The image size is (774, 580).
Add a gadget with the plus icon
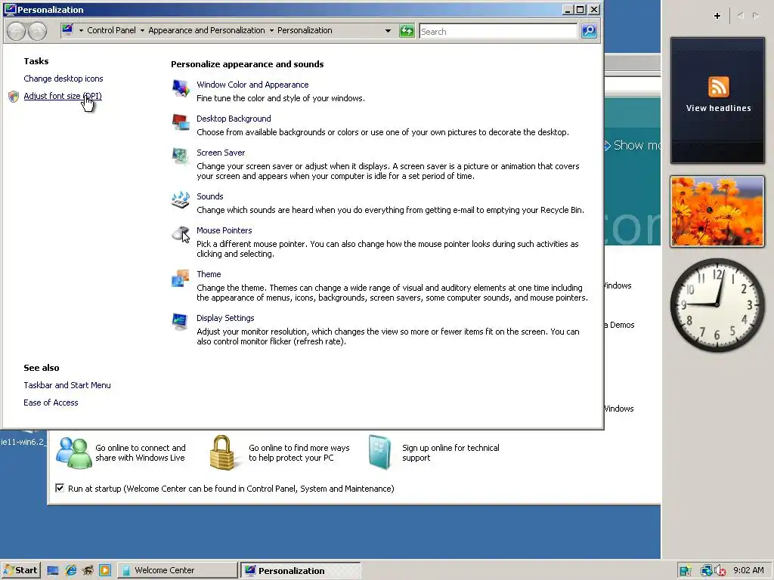click(717, 16)
